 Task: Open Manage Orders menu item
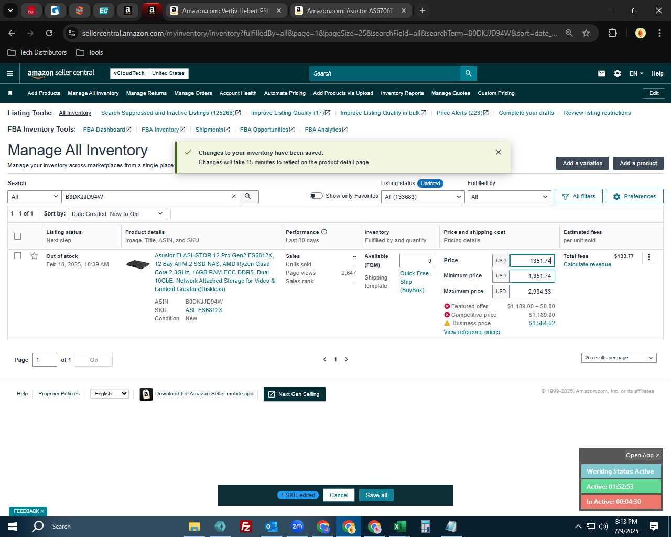pos(193,93)
